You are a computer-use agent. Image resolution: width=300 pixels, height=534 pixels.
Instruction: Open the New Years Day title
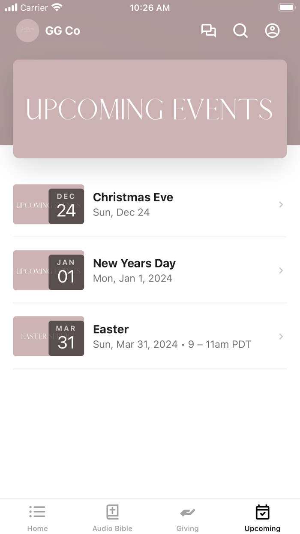pos(134,263)
